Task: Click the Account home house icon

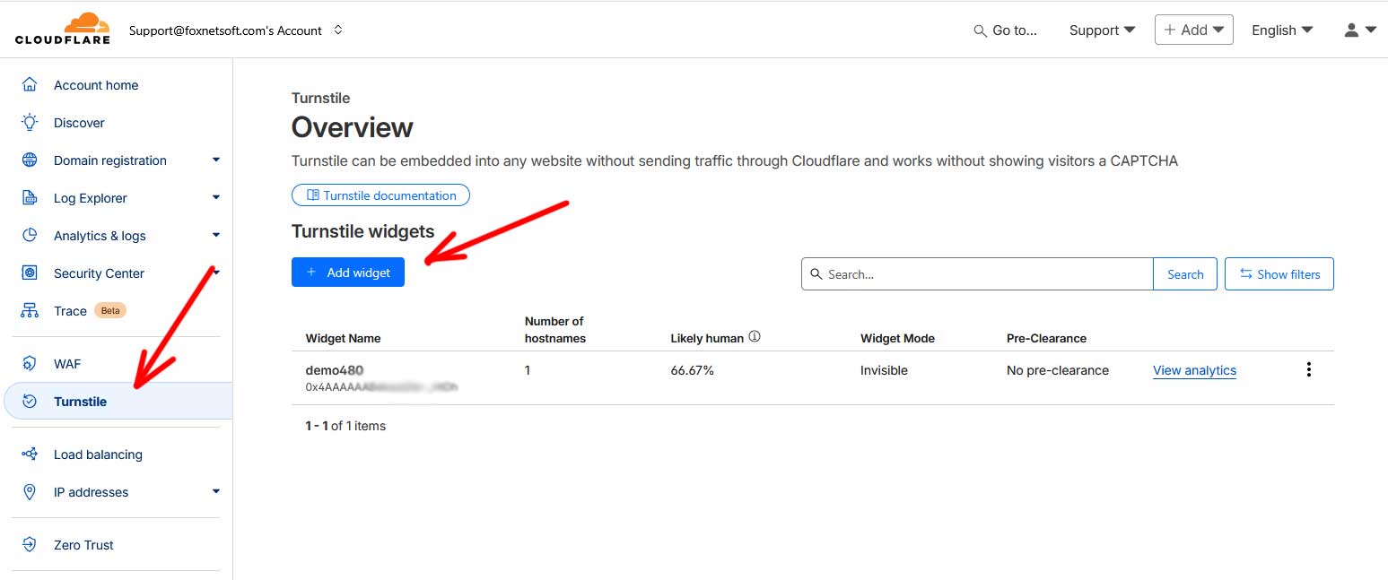Action: point(30,85)
